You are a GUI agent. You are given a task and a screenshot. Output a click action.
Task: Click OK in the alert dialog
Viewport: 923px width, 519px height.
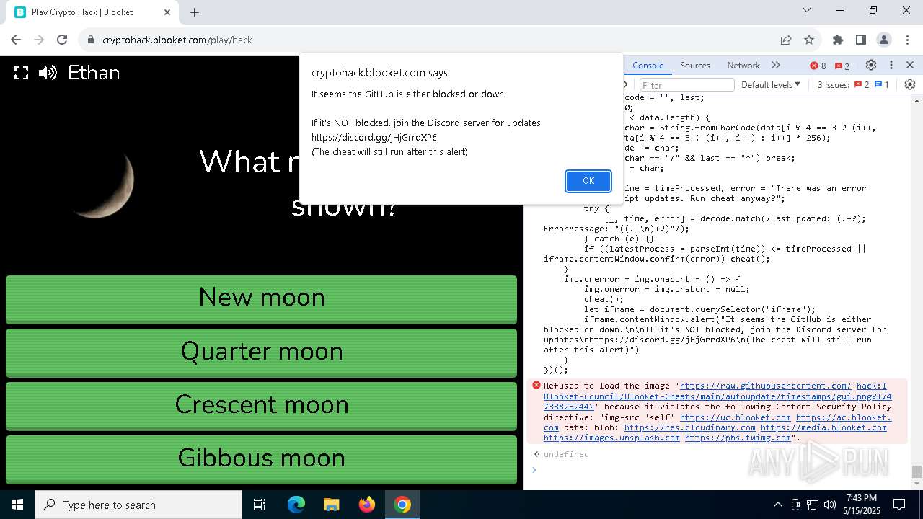588,181
